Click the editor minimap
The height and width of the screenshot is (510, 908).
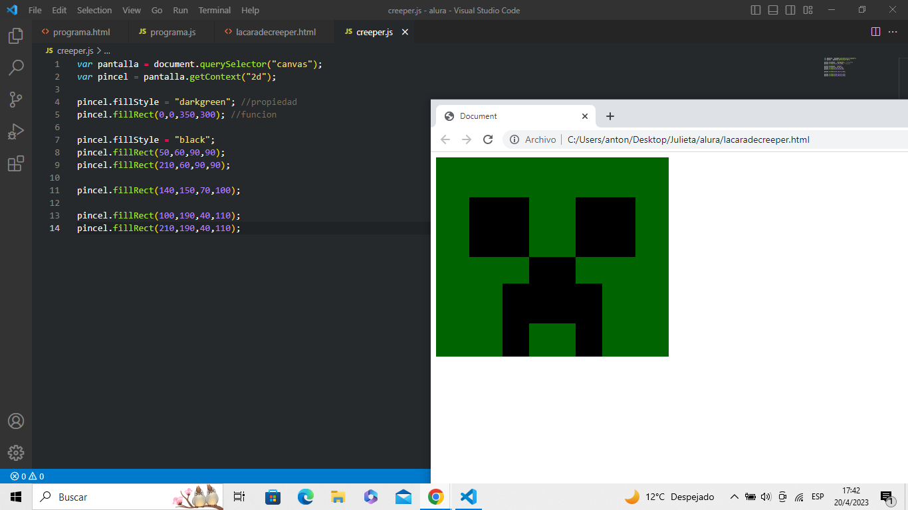840,67
